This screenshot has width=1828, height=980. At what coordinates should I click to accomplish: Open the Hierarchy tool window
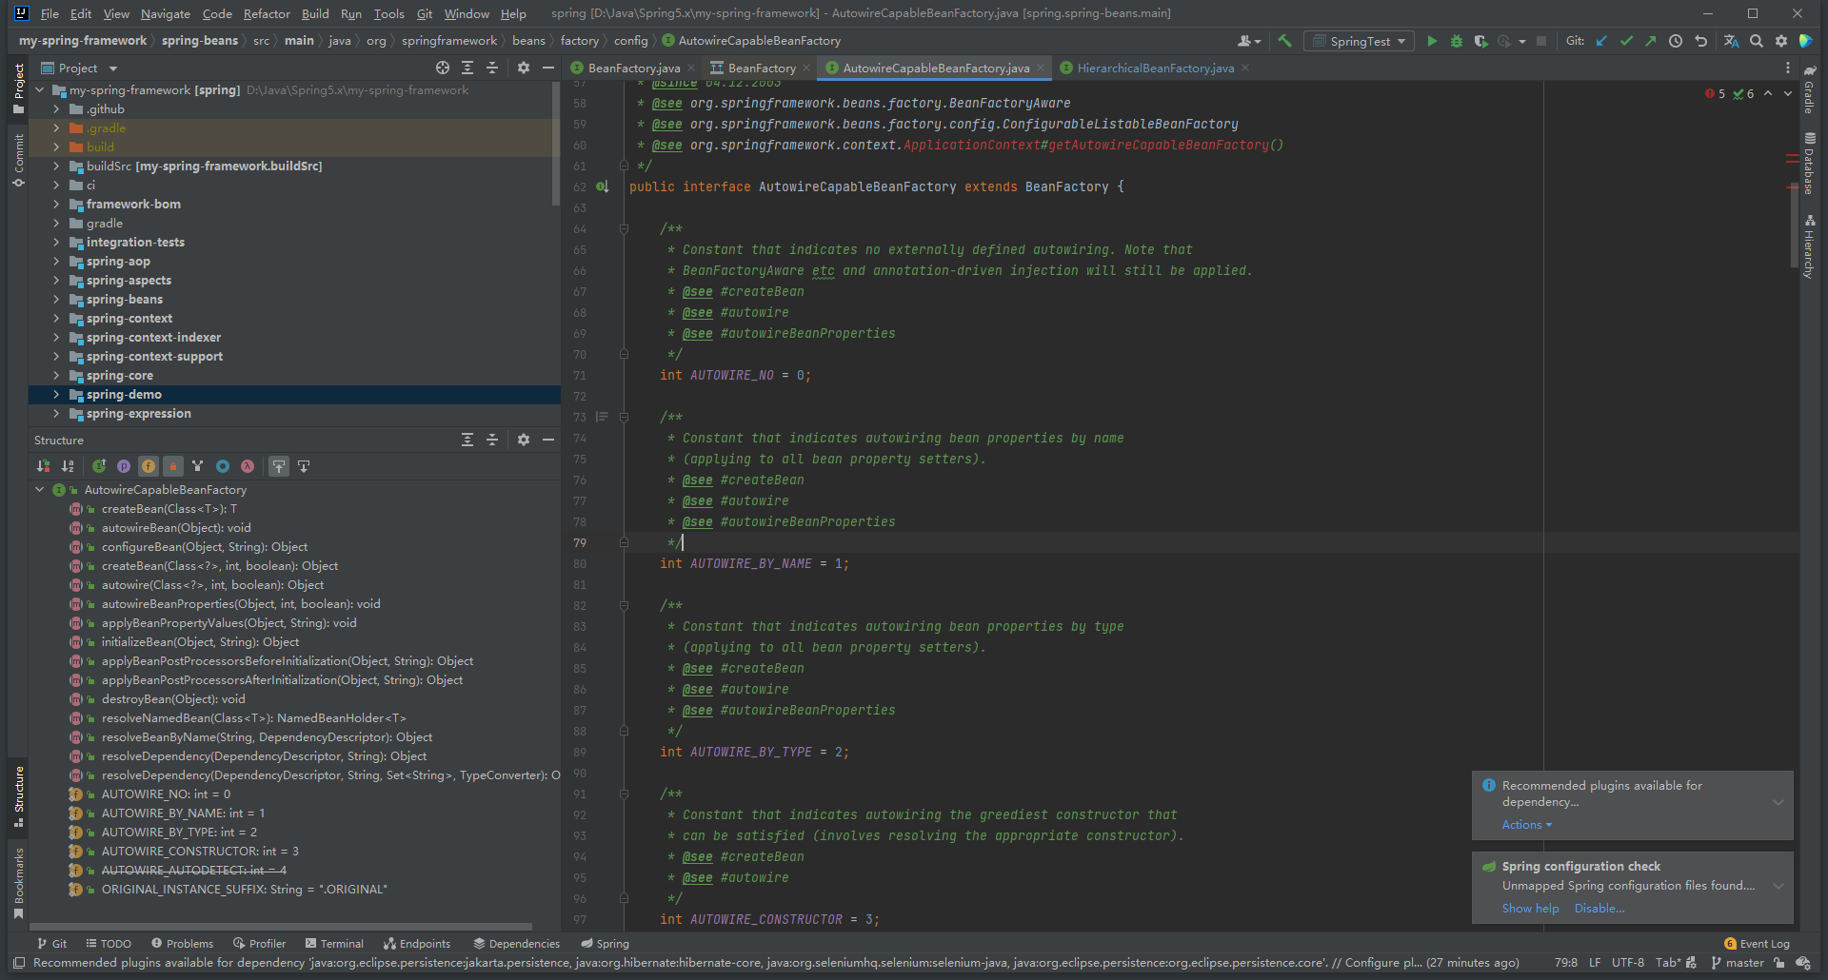(1809, 245)
